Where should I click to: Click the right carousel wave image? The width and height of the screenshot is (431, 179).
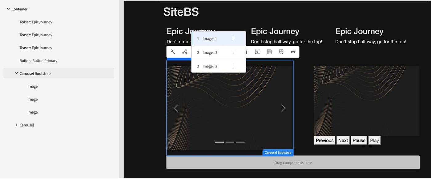(x=367, y=101)
